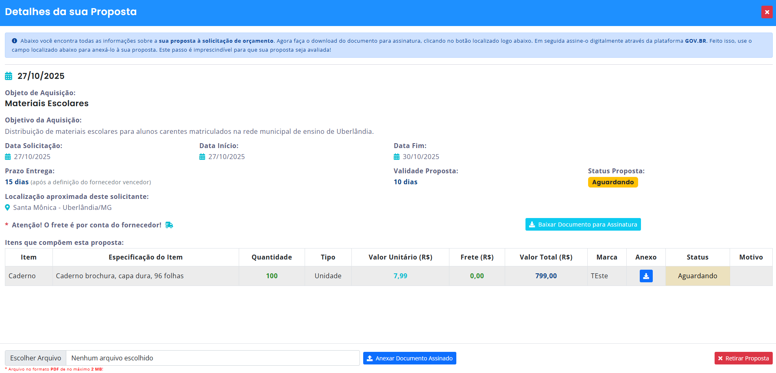Click the 'Nenhum arquivo escolhido' file field
This screenshot has height=373, width=776.
click(212, 358)
